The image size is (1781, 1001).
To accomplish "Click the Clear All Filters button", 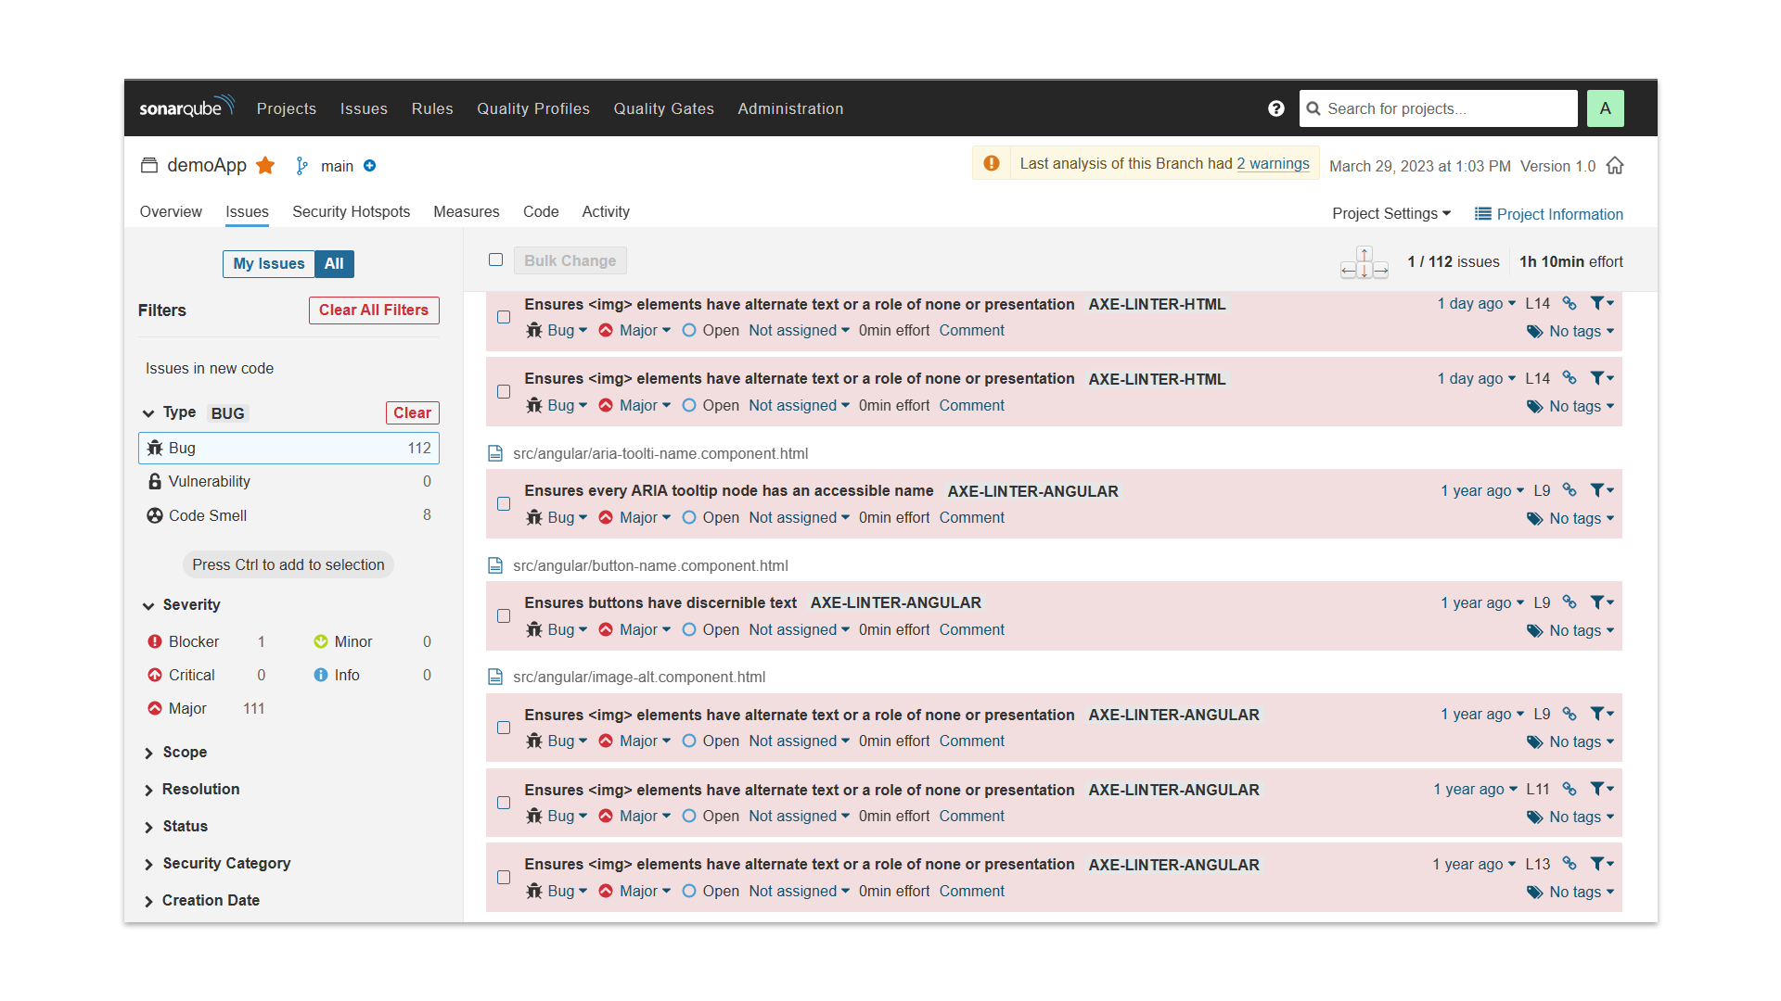I will coord(373,310).
